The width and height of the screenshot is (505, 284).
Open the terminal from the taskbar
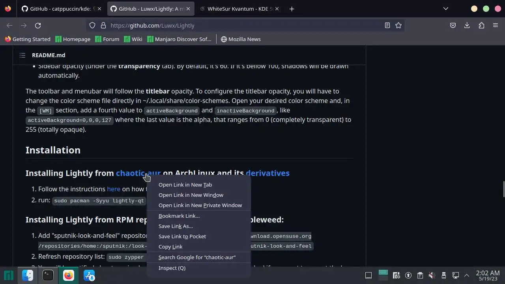click(48, 275)
